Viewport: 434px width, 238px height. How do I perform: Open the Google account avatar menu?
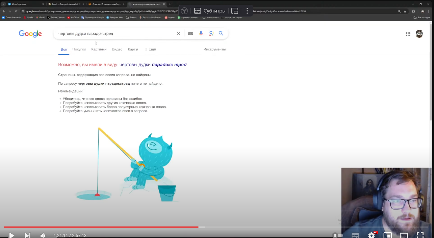pyautogui.click(x=419, y=33)
